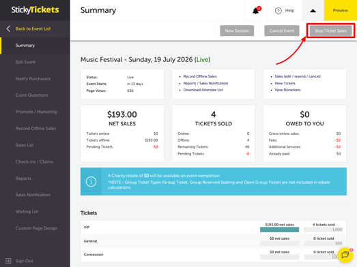The image size is (357, 267).
Task: Click the StickyTickets logo
Action: 35,10
